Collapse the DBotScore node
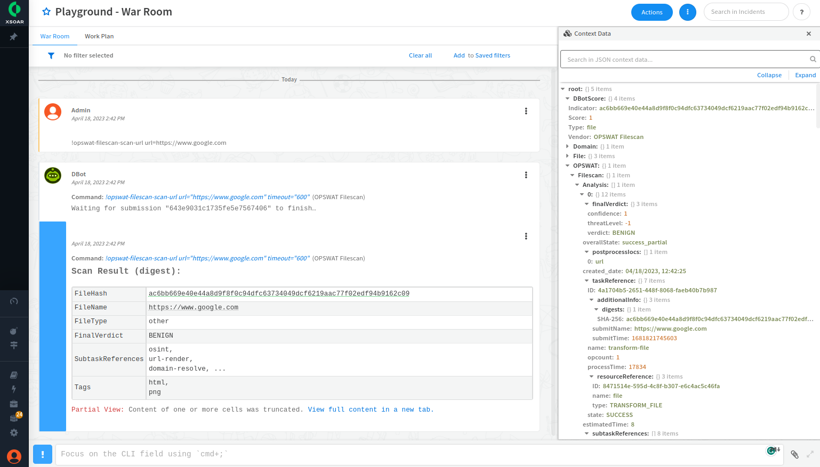 (x=568, y=99)
